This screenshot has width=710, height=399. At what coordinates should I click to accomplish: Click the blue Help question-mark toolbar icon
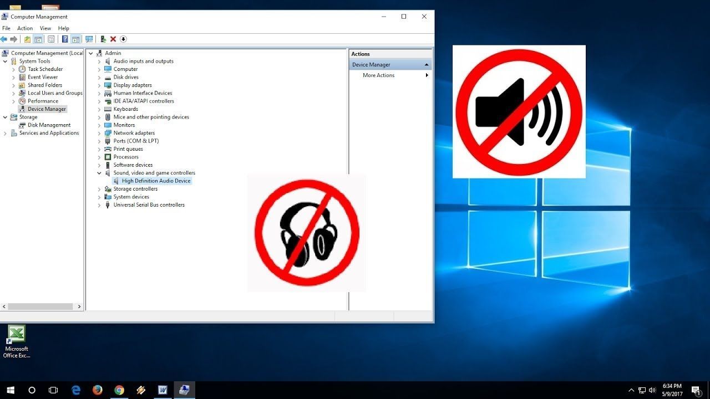coord(65,39)
